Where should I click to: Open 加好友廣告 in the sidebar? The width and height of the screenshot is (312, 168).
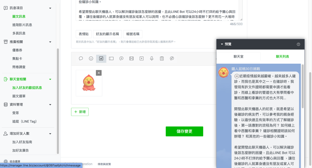point(21,150)
